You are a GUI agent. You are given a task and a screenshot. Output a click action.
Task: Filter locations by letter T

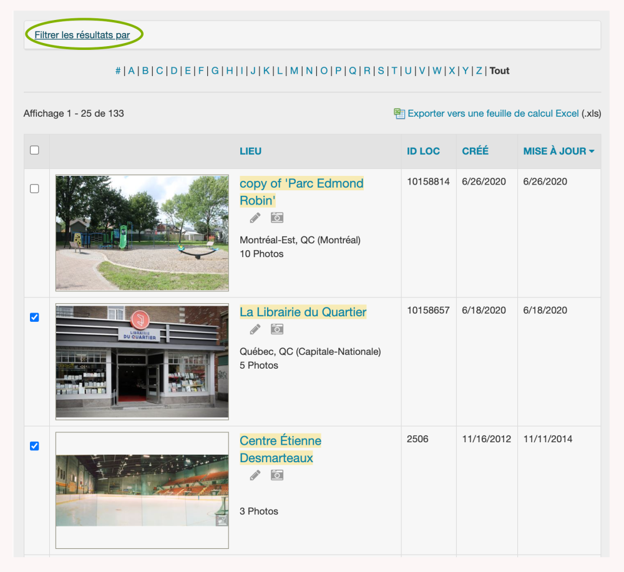394,71
